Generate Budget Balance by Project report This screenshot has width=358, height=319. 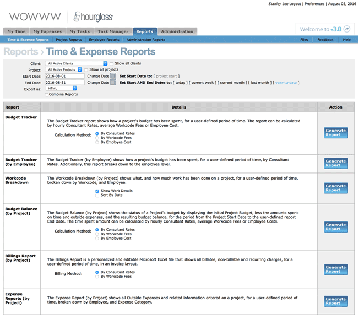(335, 227)
